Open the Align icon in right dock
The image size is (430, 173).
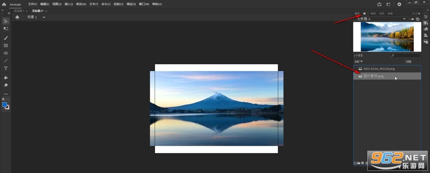coord(426,36)
